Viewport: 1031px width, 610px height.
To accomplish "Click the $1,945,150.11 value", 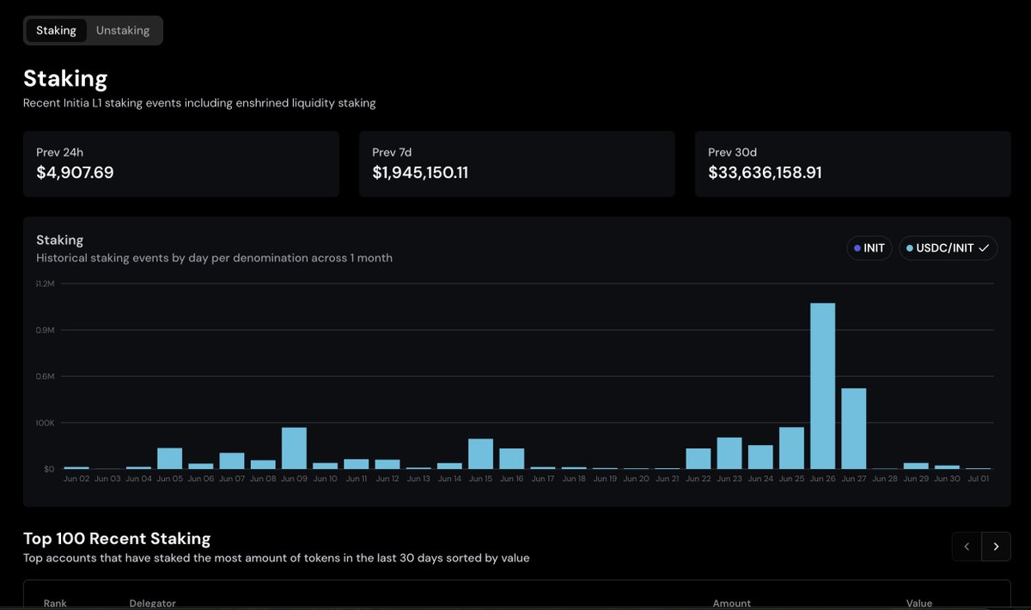I will [420, 173].
